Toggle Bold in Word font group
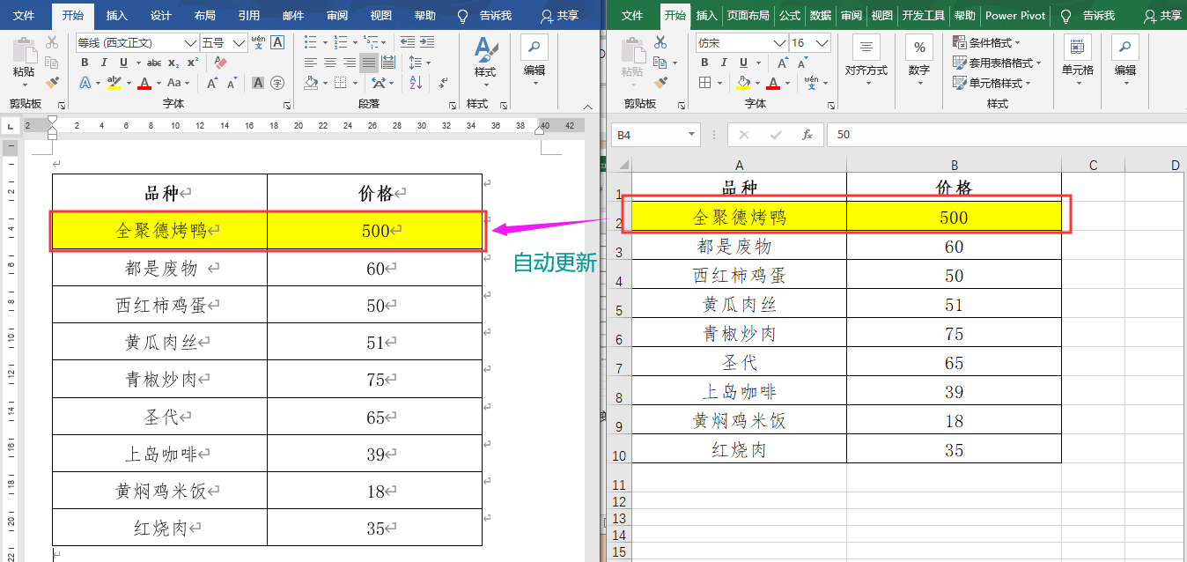Image resolution: width=1187 pixels, height=562 pixels. (85, 63)
